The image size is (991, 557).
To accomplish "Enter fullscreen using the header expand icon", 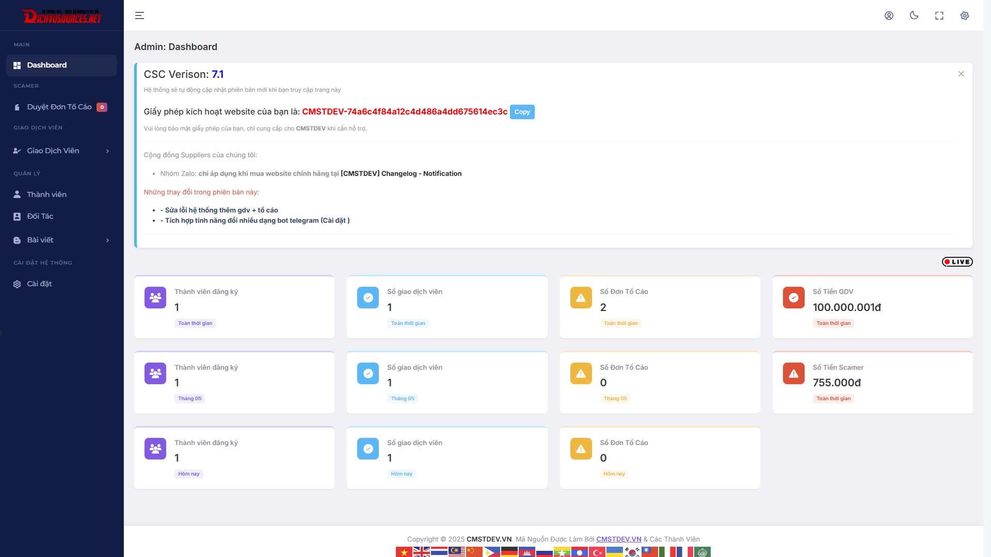I will [939, 15].
